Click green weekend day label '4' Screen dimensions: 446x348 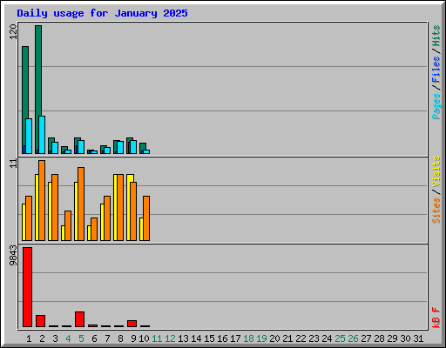[68, 338]
